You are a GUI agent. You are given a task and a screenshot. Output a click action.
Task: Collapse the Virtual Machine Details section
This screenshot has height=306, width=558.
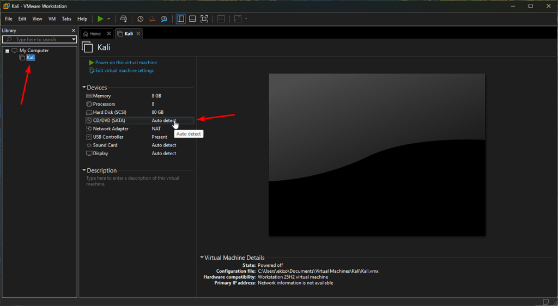[x=202, y=258]
